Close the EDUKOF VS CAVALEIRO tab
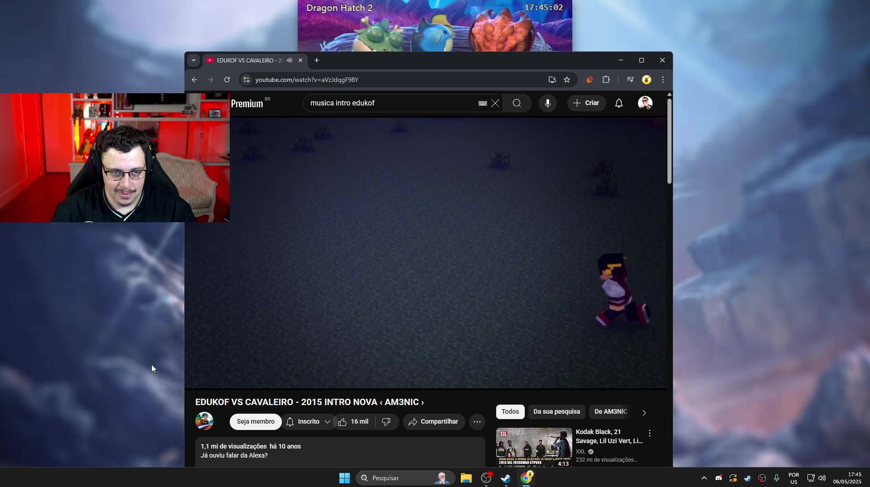This screenshot has width=870, height=487. (x=300, y=60)
